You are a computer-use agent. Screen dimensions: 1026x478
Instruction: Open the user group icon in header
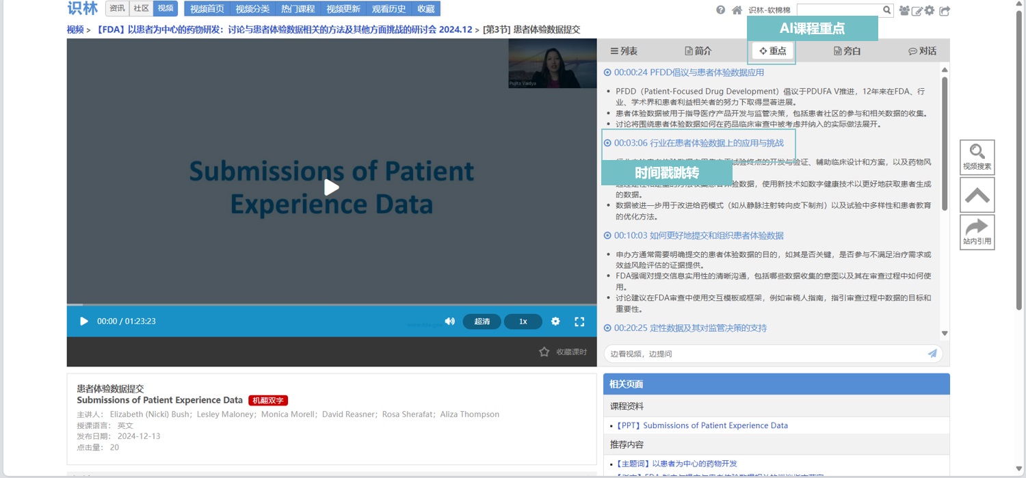pos(905,11)
